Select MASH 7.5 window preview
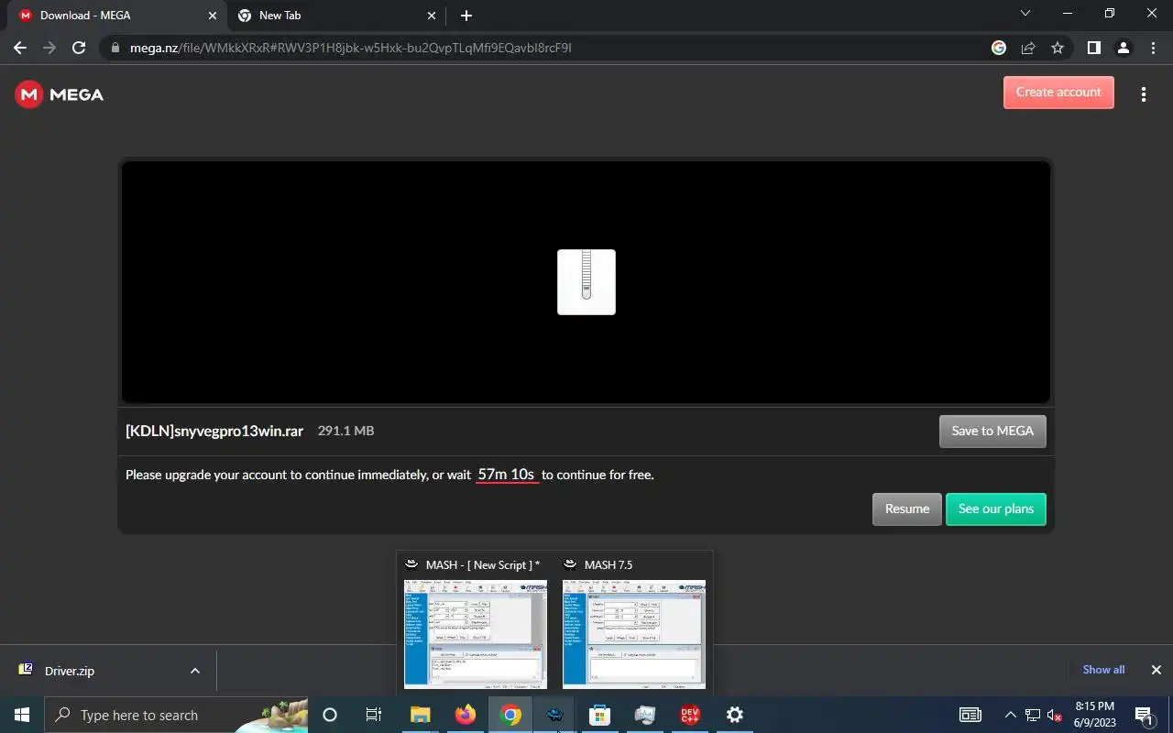This screenshot has height=733, width=1173. [634, 623]
